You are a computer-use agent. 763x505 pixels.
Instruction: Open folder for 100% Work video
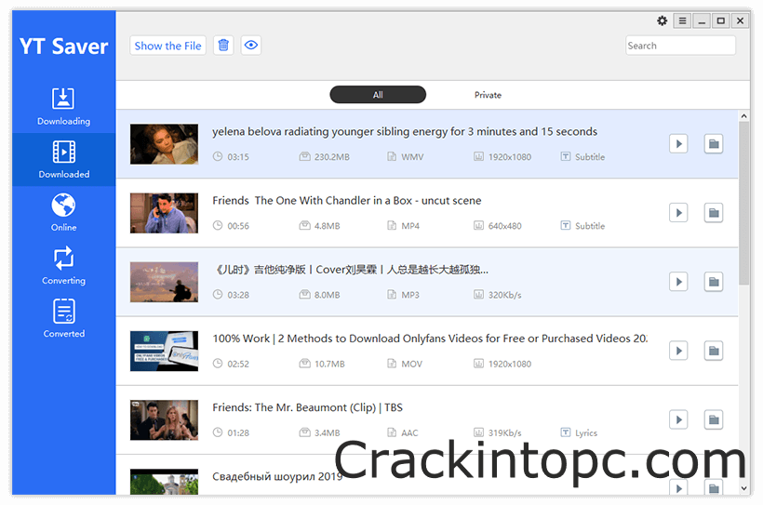[714, 351]
